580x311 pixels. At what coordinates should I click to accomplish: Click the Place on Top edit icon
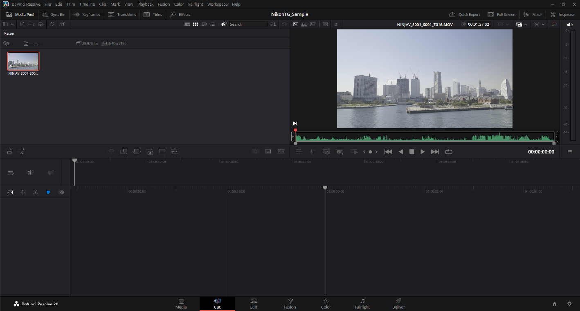pos(162,151)
